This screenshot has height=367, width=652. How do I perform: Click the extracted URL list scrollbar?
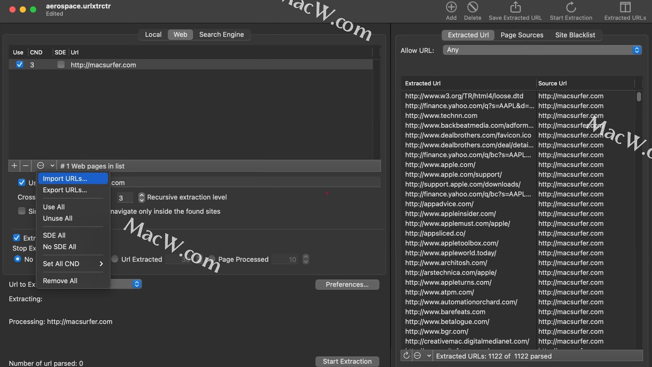coord(639,97)
